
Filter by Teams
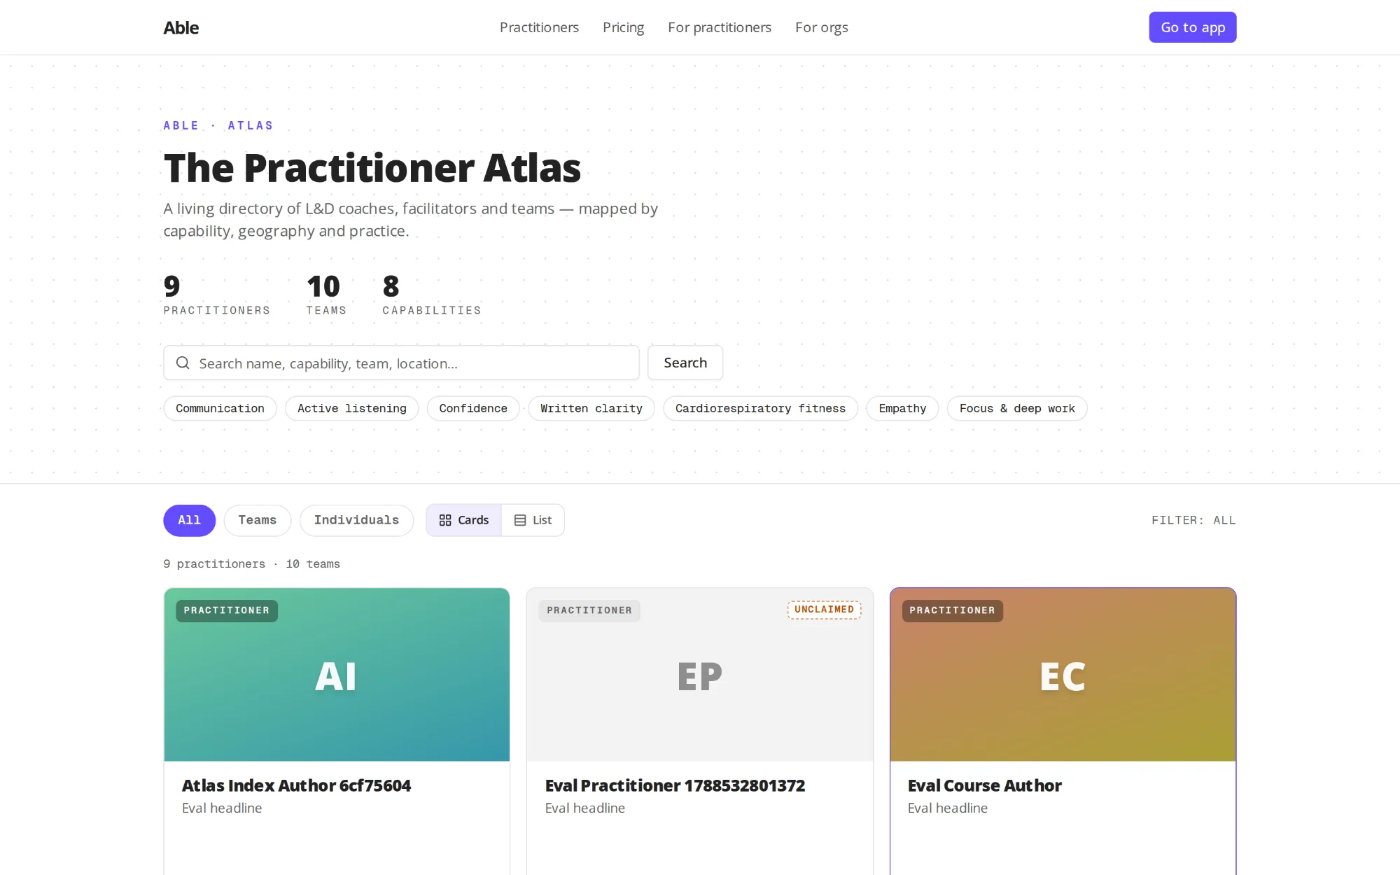pos(257,520)
